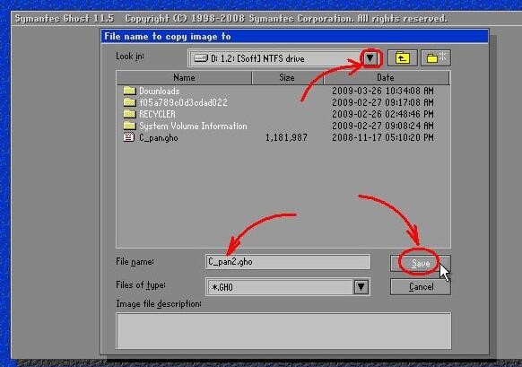This screenshot has width=522, height=367.
Task: Open the *.GHO file type combo box
Action: coord(288,287)
